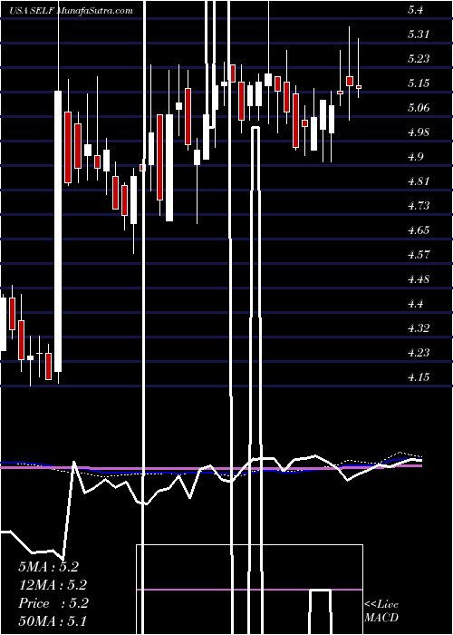The width and height of the screenshot is (453, 635).
Task: Click the tall white gap-up candlestick from 4.15
Action: point(58,231)
